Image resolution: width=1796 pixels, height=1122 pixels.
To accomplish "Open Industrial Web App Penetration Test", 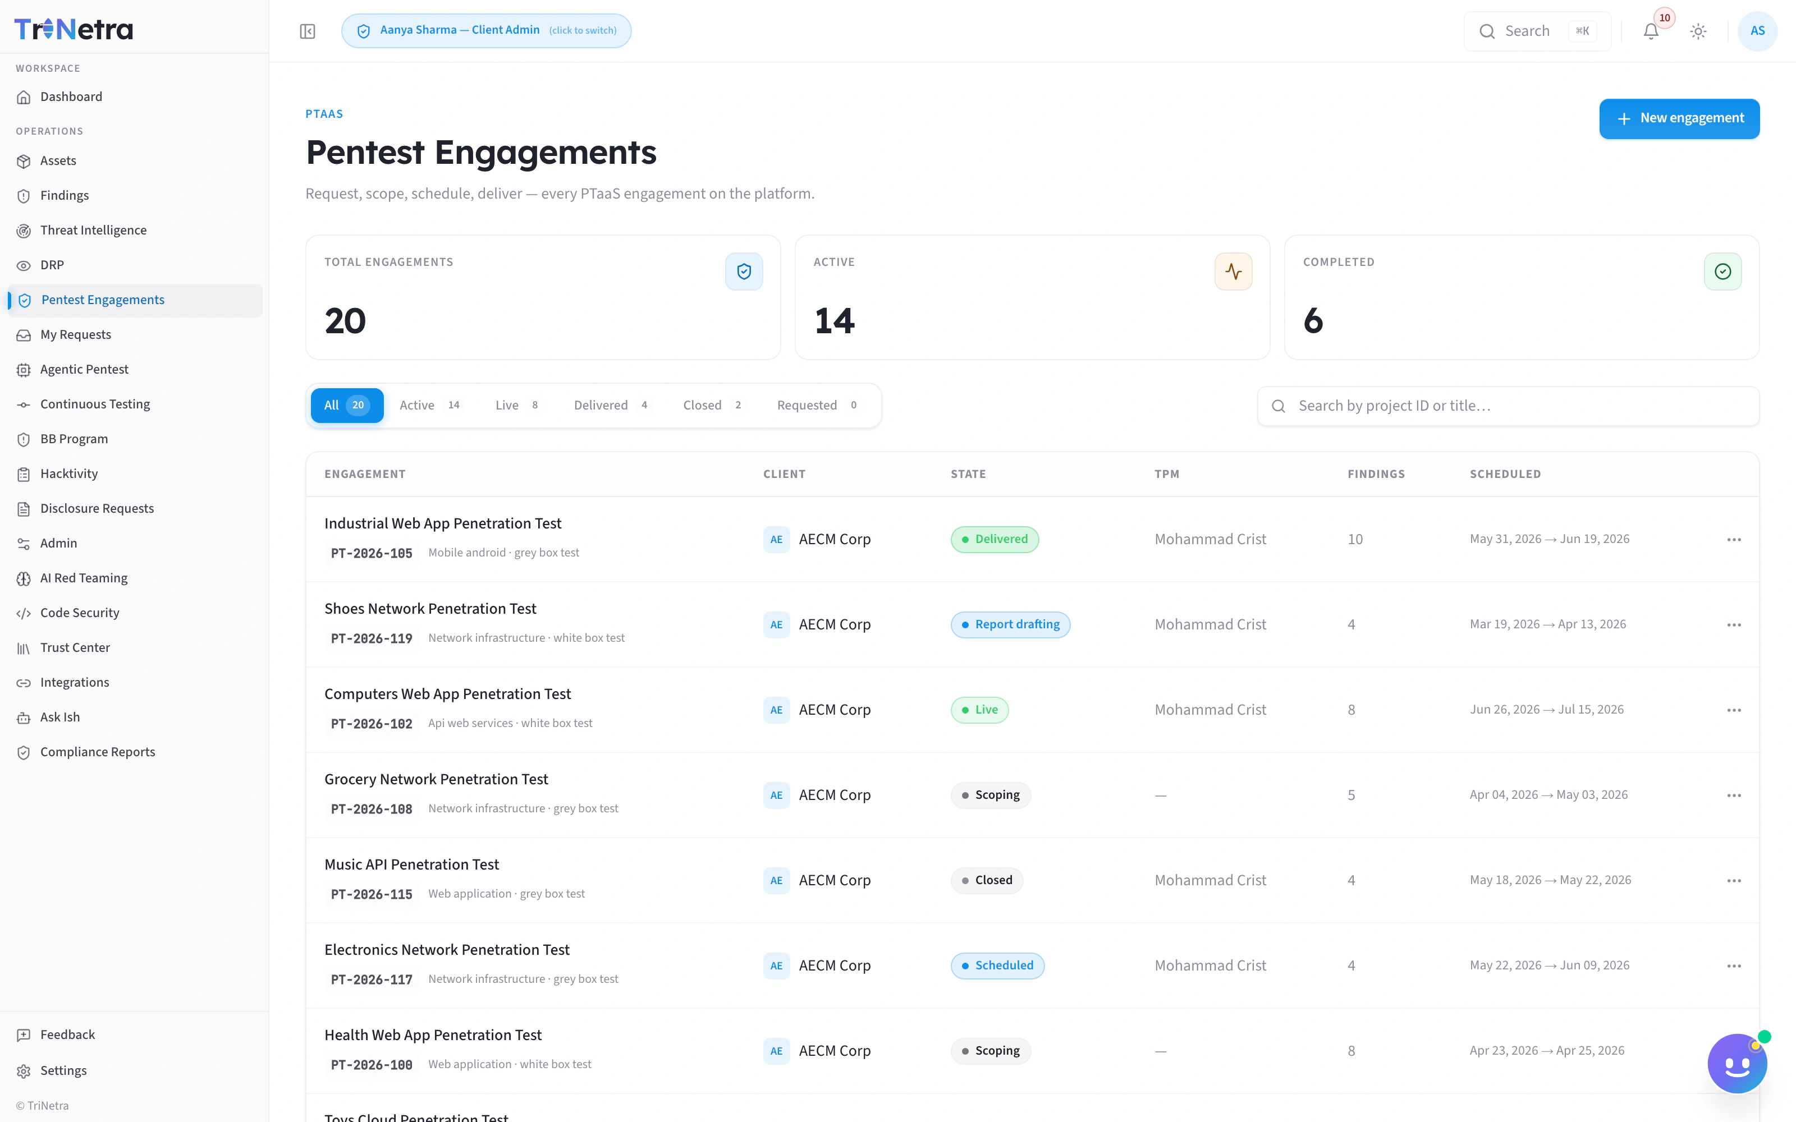I will pos(443,524).
